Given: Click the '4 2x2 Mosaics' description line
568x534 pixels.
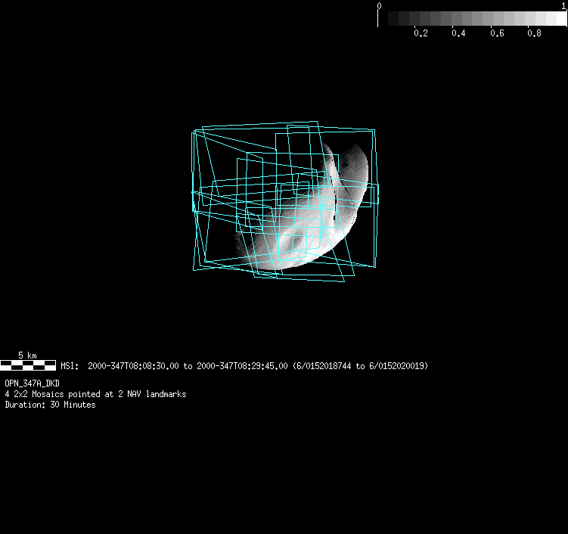Looking at the screenshot, I should (95, 394).
